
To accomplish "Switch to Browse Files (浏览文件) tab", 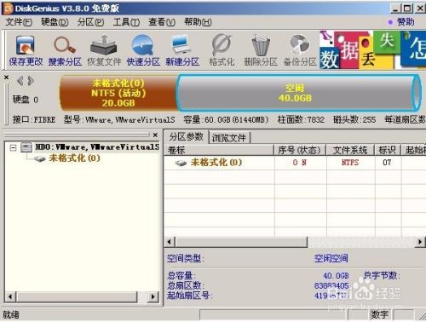I will [x=229, y=138].
